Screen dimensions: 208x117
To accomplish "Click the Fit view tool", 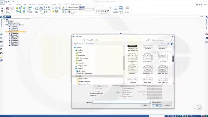I will pos(41,9).
